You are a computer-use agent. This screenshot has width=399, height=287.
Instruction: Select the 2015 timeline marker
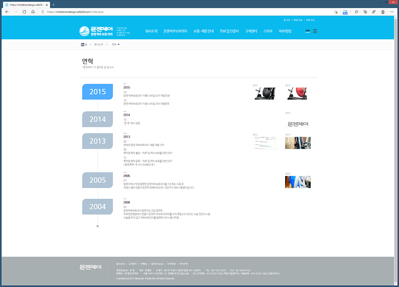pyautogui.click(x=98, y=91)
